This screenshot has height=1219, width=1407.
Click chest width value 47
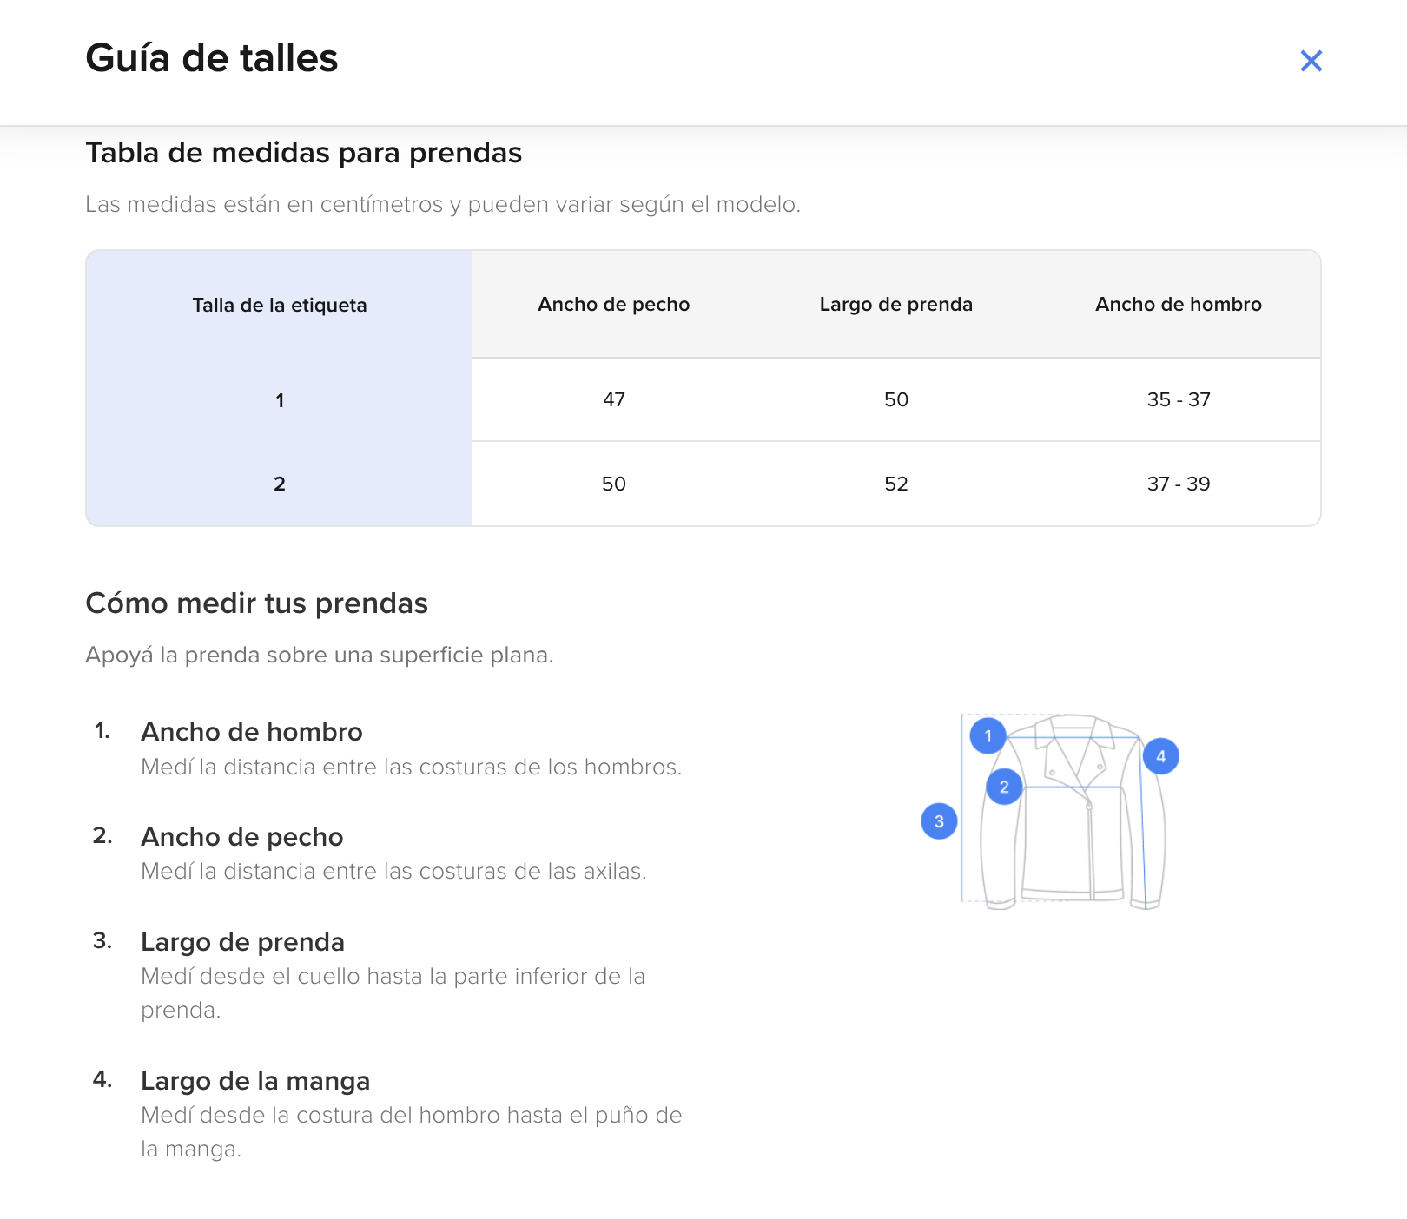point(613,400)
